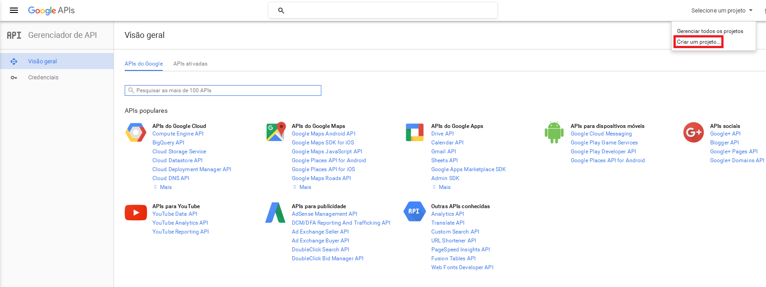The width and height of the screenshot is (766, 287).
Task: Open Google+ Pages API link
Action: pyautogui.click(x=734, y=152)
